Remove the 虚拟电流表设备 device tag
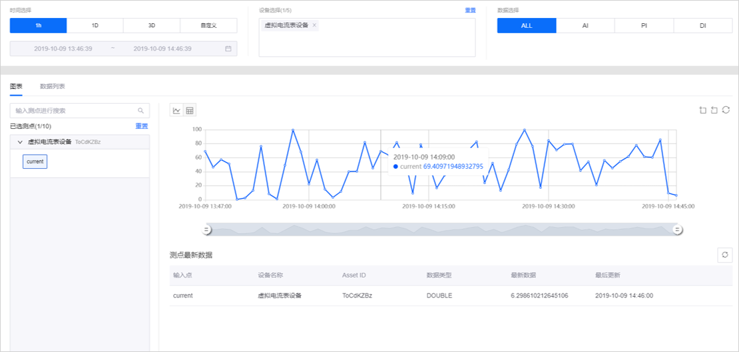Viewport: 739px width, 352px height. point(315,25)
